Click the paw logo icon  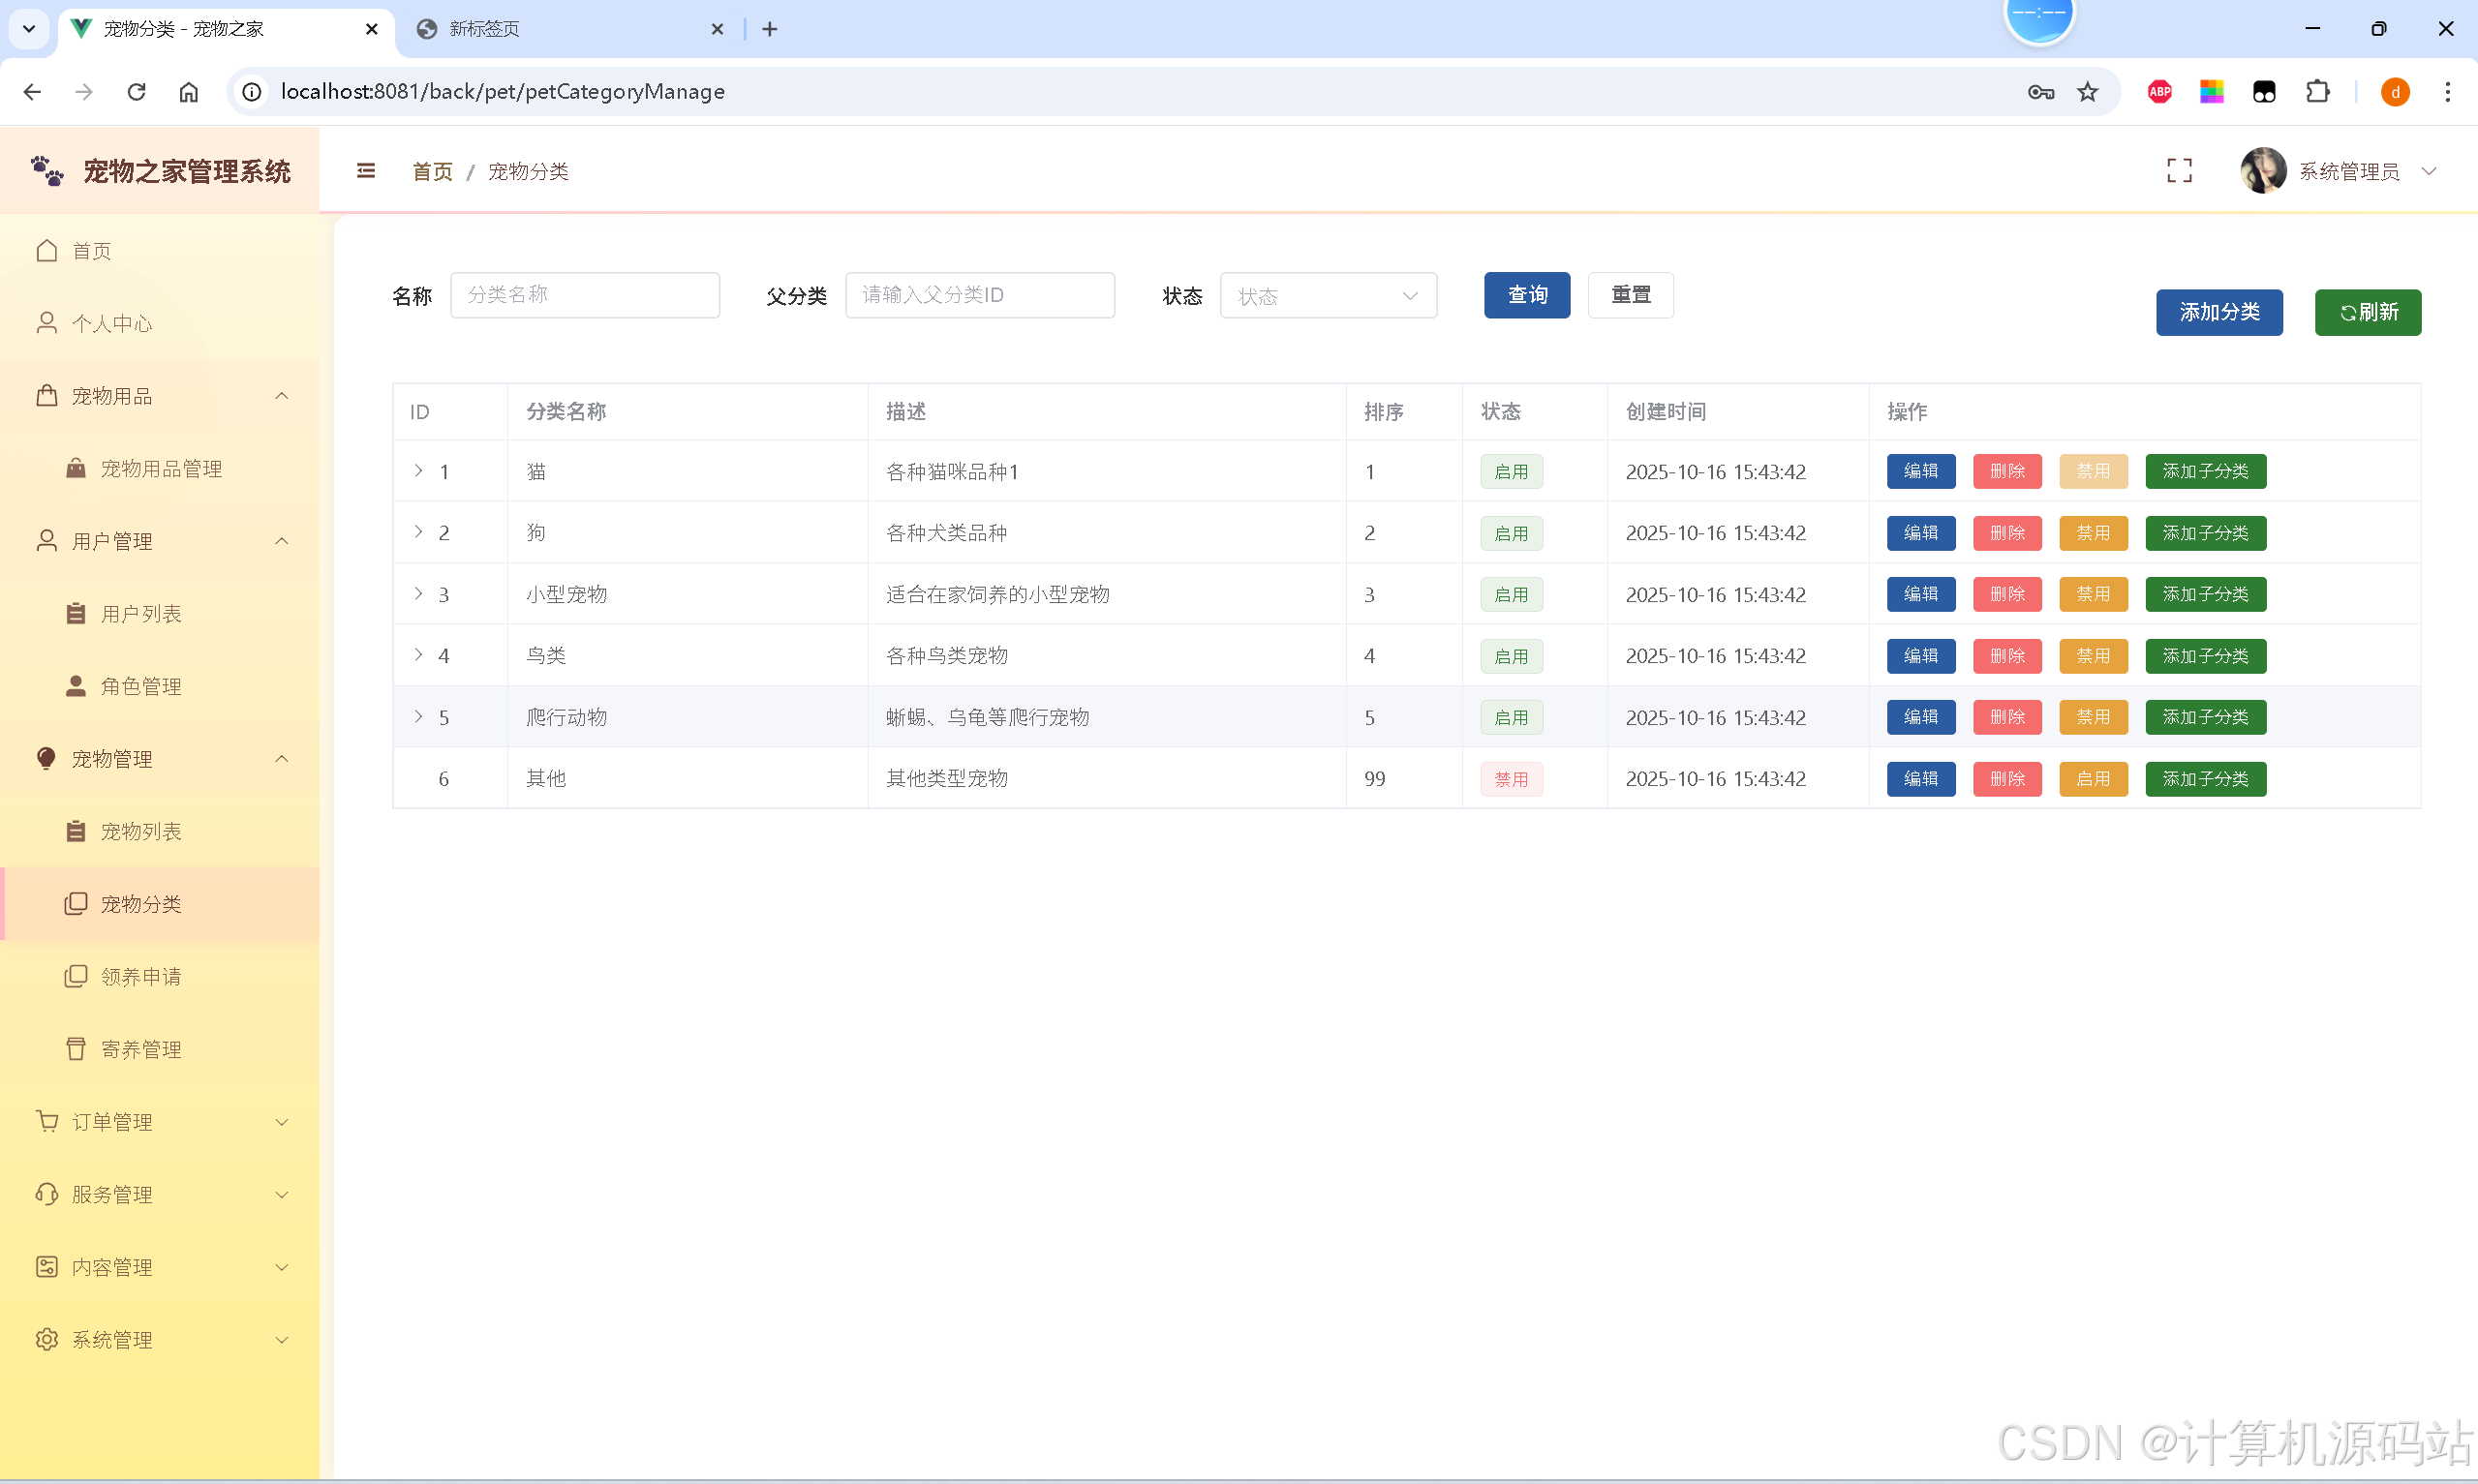click(47, 171)
